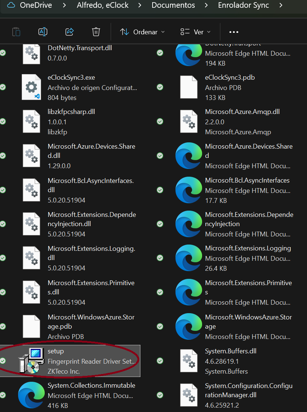
Task: Open the three-dots more options menu
Action: coord(233,32)
